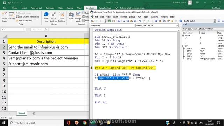
Task: Toggle Design Mode in Controls
Action: (x=78, y=17)
